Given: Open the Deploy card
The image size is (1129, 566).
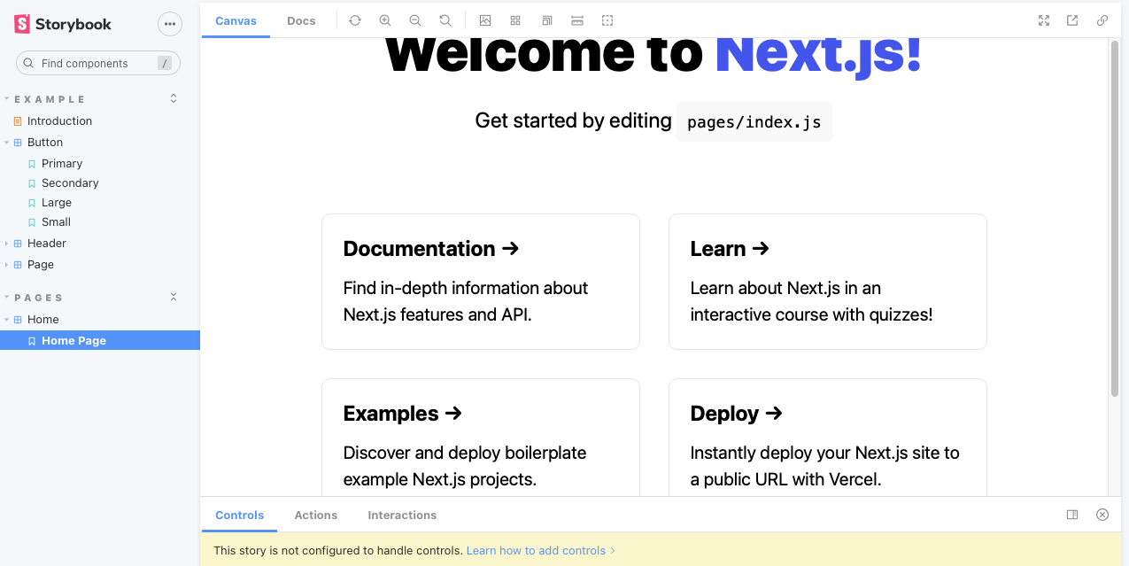Looking at the screenshot, I should coord(828,438).
